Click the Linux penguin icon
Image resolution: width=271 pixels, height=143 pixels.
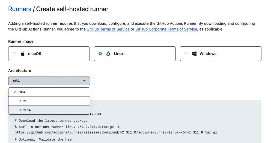point(108,54)
